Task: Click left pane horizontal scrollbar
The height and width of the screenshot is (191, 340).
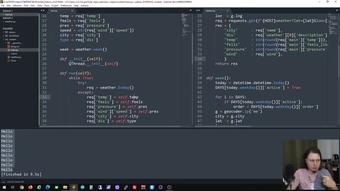Action: 109,126
